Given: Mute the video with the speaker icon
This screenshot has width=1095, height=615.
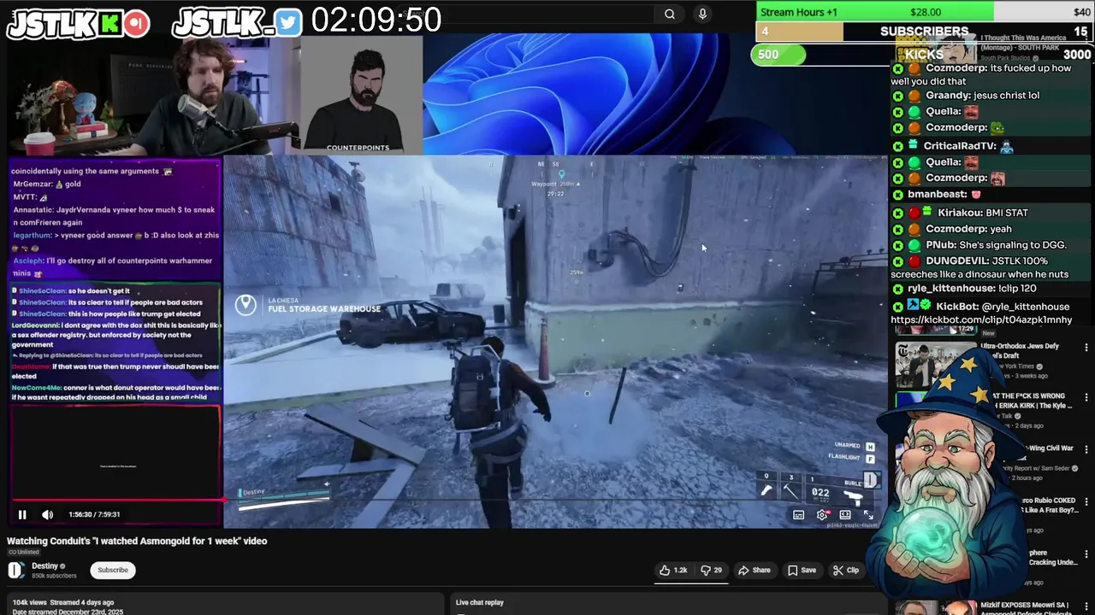Looking at the screenshot, I should pyautogui.click(x=48, y=514).
